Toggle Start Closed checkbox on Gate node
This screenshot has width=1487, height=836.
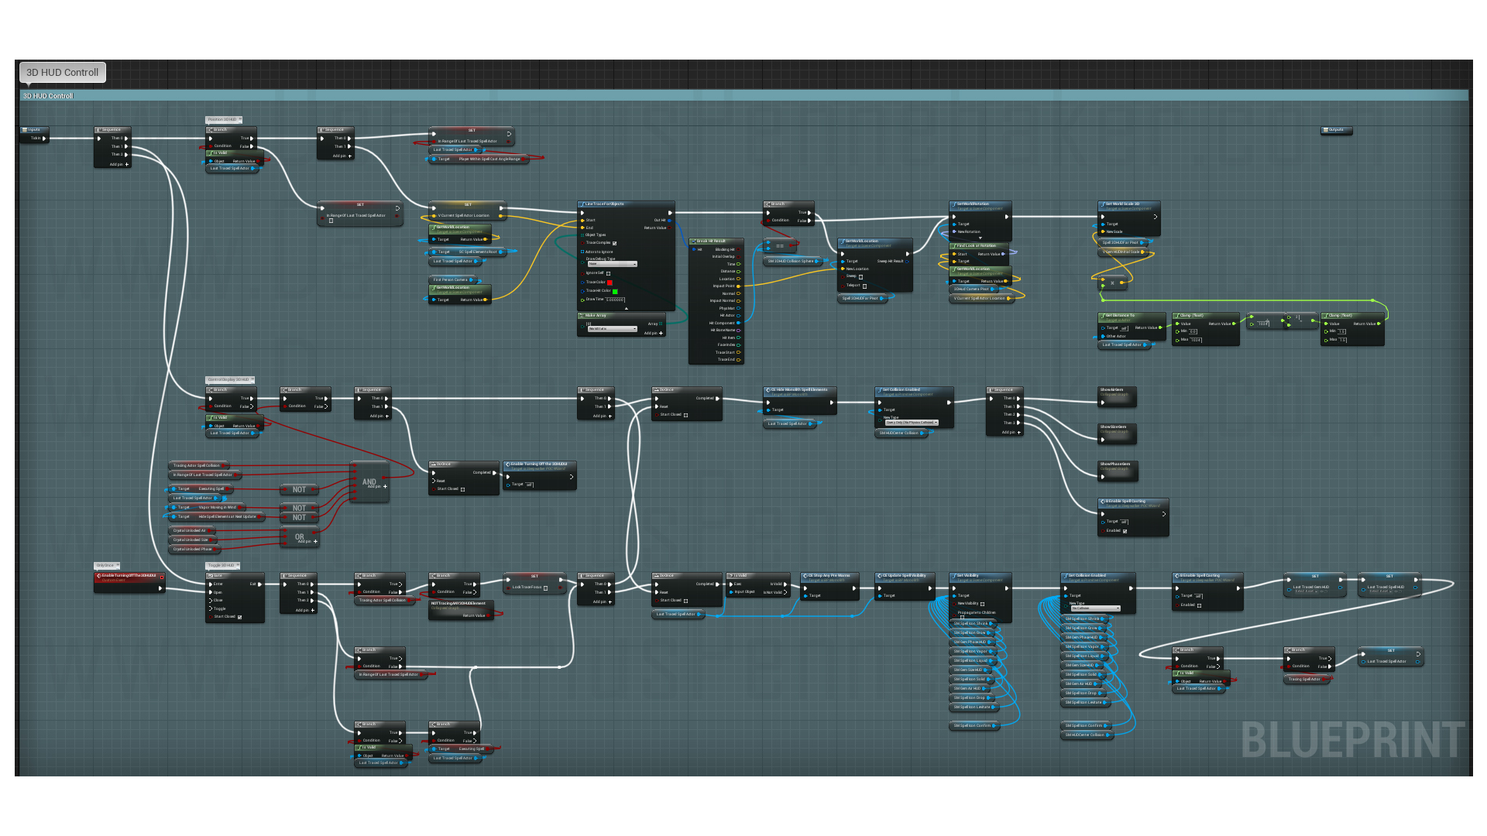[x=239, y=617]
